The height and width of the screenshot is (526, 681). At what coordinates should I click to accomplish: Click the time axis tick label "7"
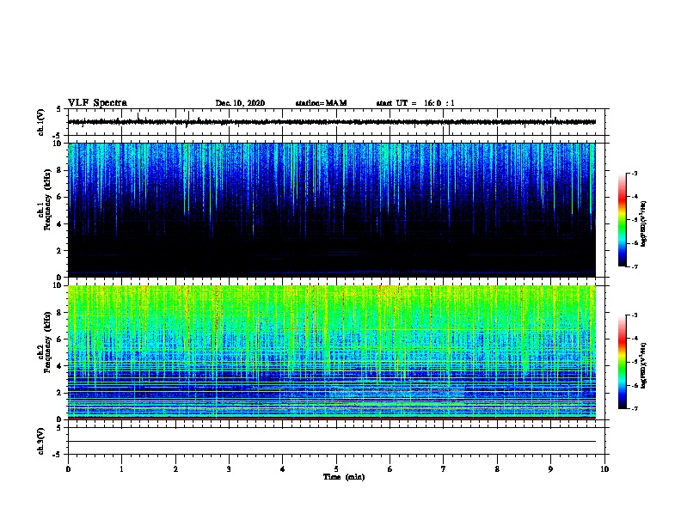[444, 469]
